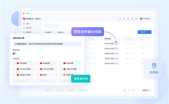Open the notifications bell

(x=132, y=19)
